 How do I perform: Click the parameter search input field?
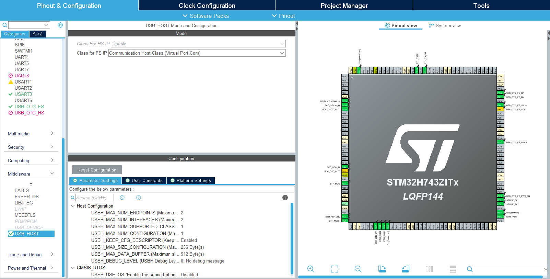tap(94, 198)
